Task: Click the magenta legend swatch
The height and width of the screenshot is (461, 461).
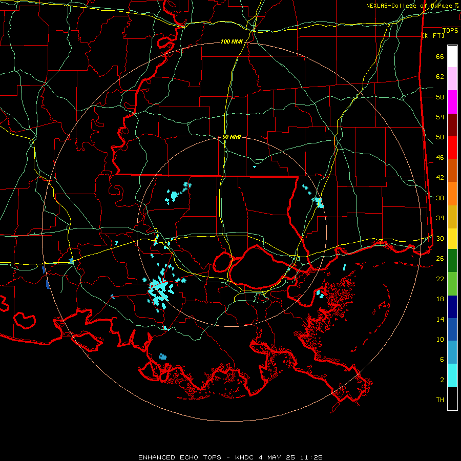Action: (452, 102)
